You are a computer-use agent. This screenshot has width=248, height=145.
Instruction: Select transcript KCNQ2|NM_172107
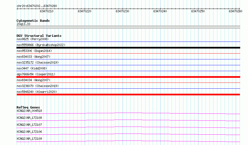point(29,125)
